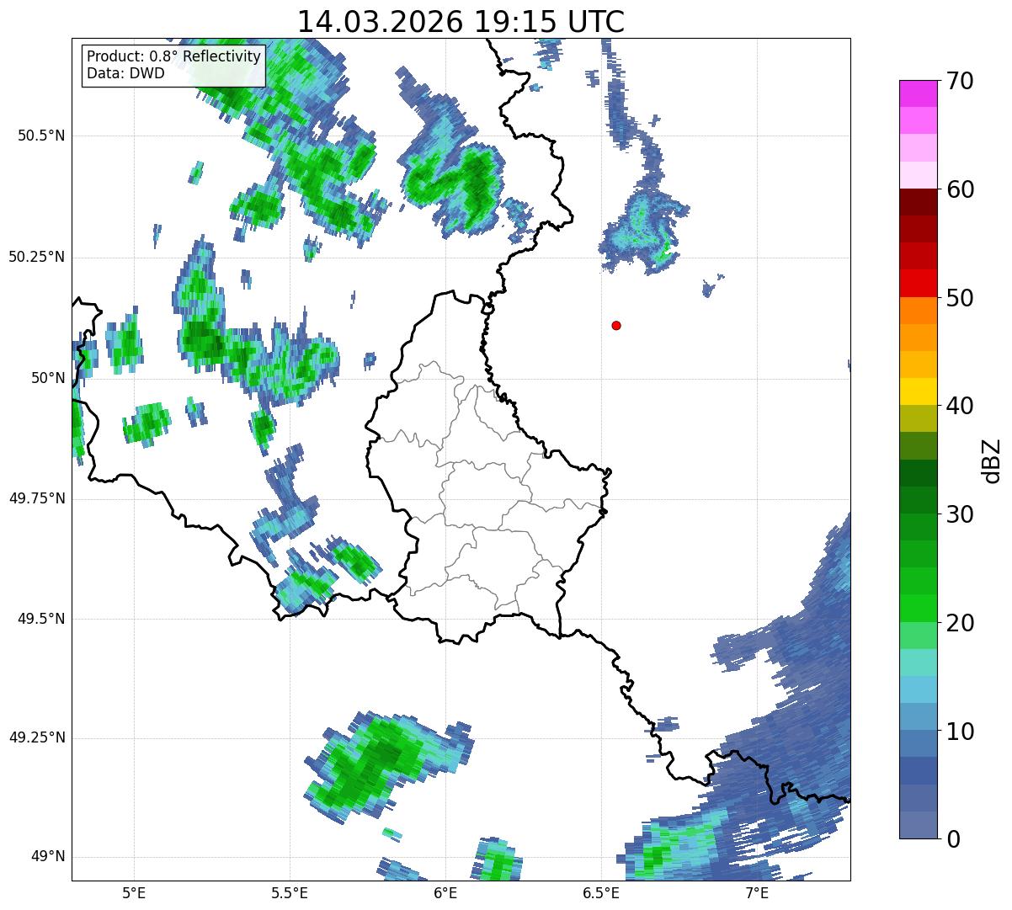Image resolution: width=1012 pixels, height=910 pixels.
Task: Click the title '14.03.2026 19:15 UTC'
Action: click(461, 22)
